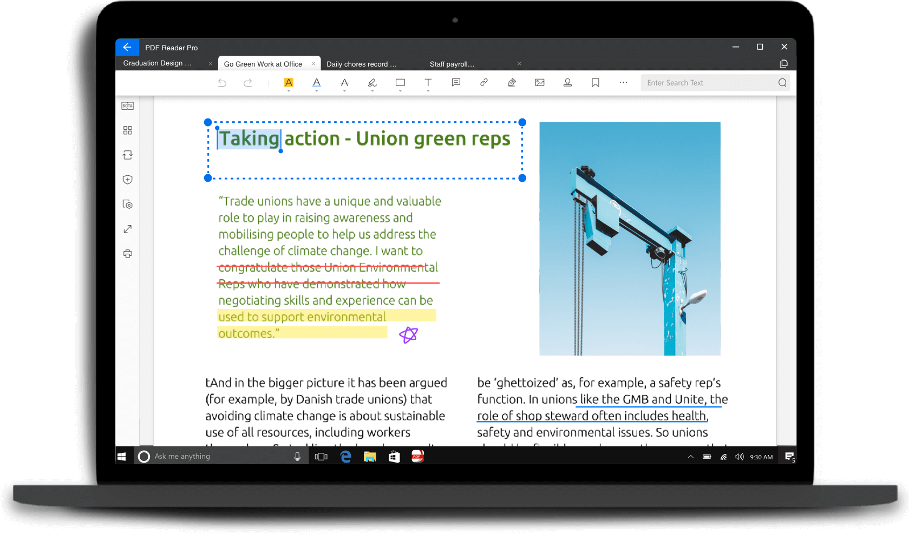
Task: Switch to Daily chores record tab
Action: coord(362,64)
